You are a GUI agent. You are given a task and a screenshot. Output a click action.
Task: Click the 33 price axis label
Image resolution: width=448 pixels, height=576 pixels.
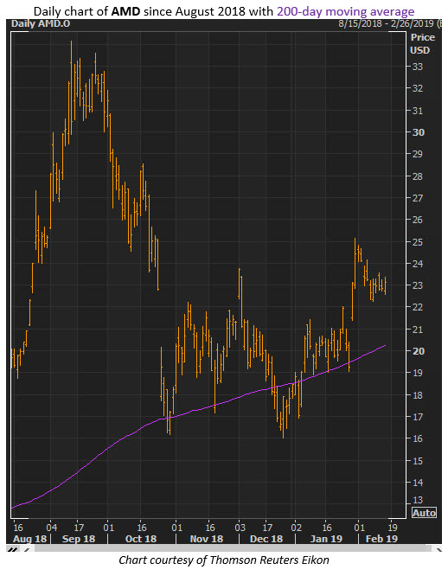coord(418,67)
